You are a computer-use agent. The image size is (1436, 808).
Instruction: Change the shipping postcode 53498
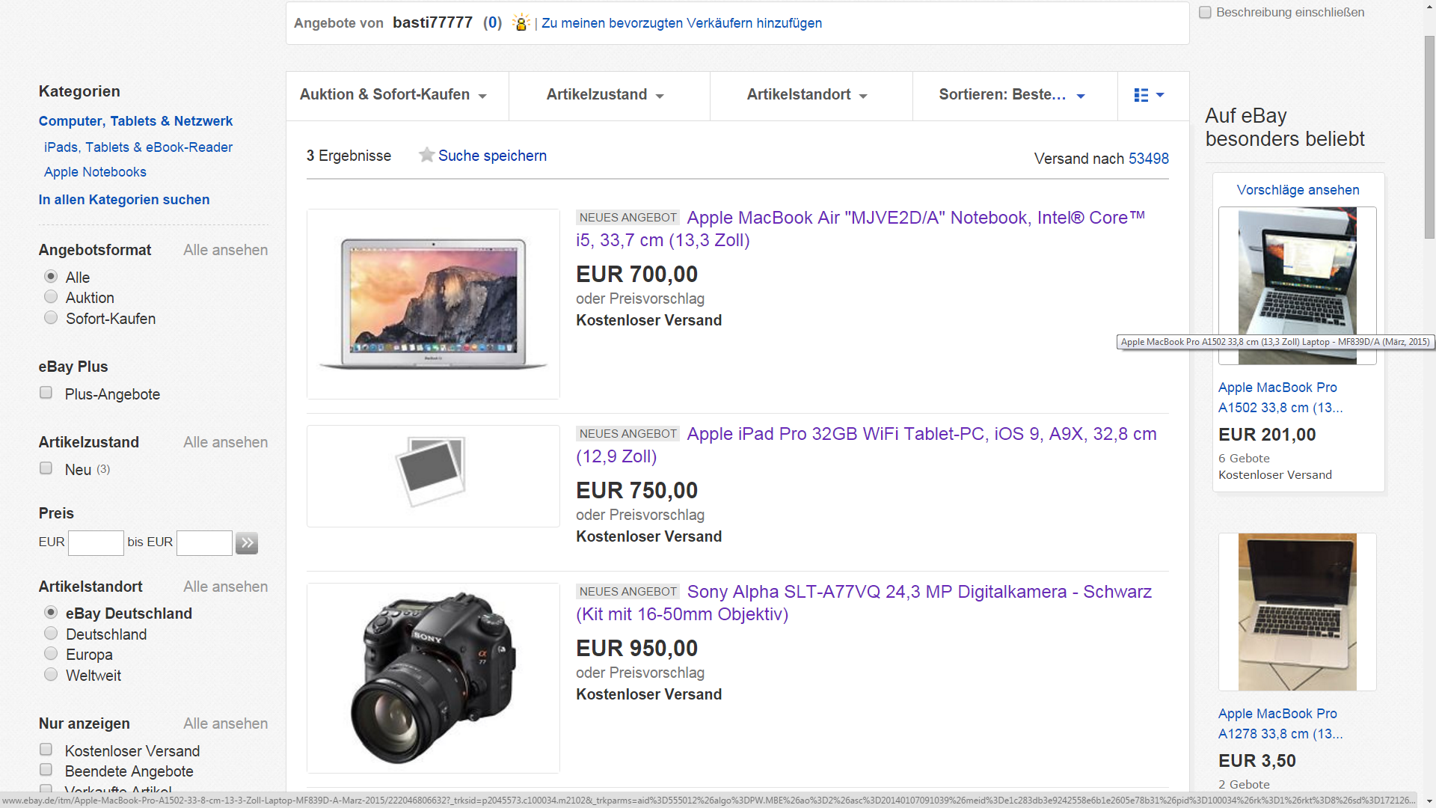(x=1148, y=159)
